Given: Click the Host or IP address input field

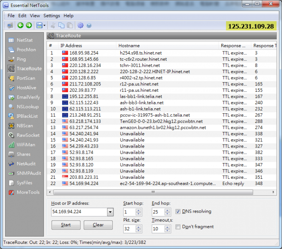Looking at the screenshot, I should pyautogui.click(x=79, y=212).
